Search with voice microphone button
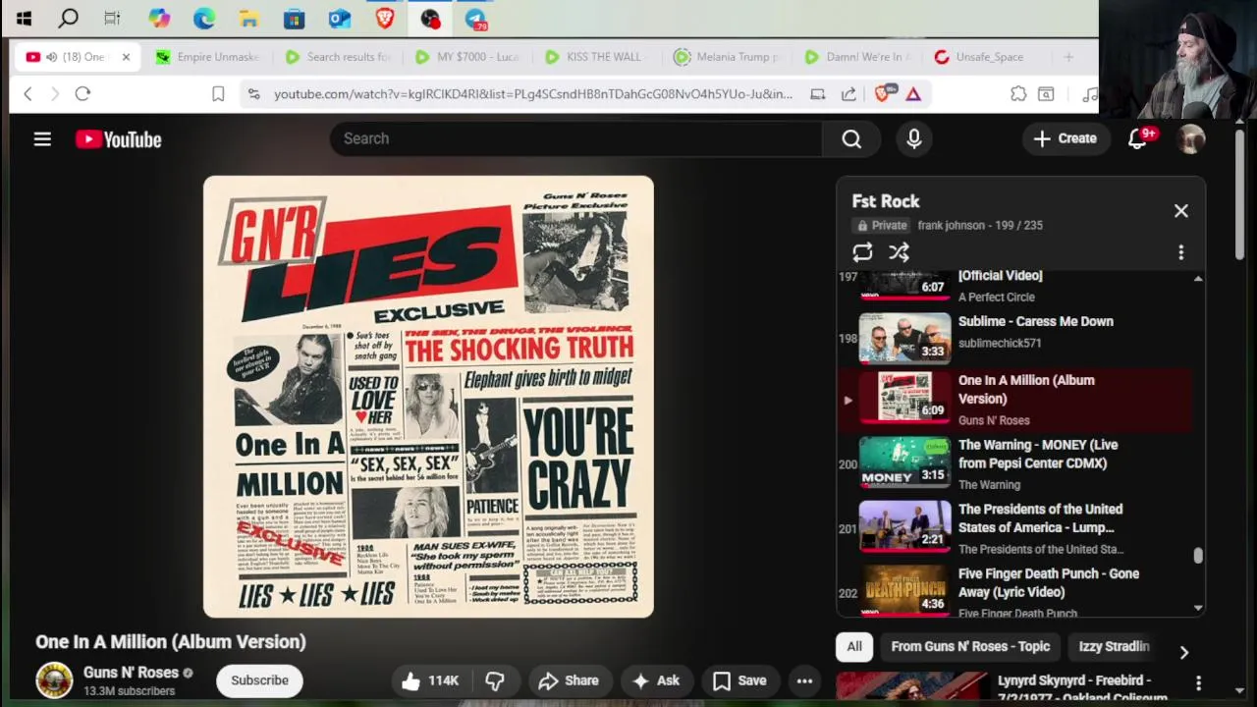The height and width of the screenshot is (707, 1257). (914, 139)
